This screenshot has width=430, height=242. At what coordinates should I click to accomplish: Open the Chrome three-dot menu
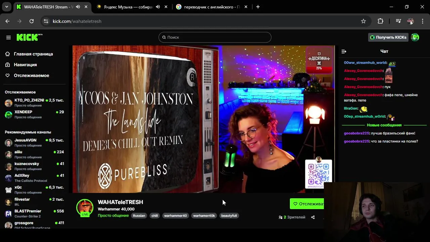point(423,21)
